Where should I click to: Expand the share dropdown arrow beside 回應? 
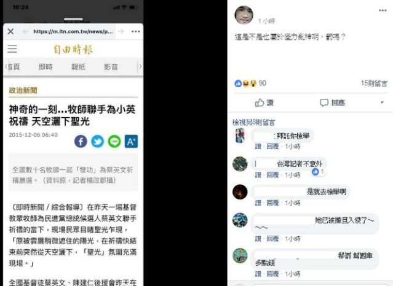pos(382,102)
